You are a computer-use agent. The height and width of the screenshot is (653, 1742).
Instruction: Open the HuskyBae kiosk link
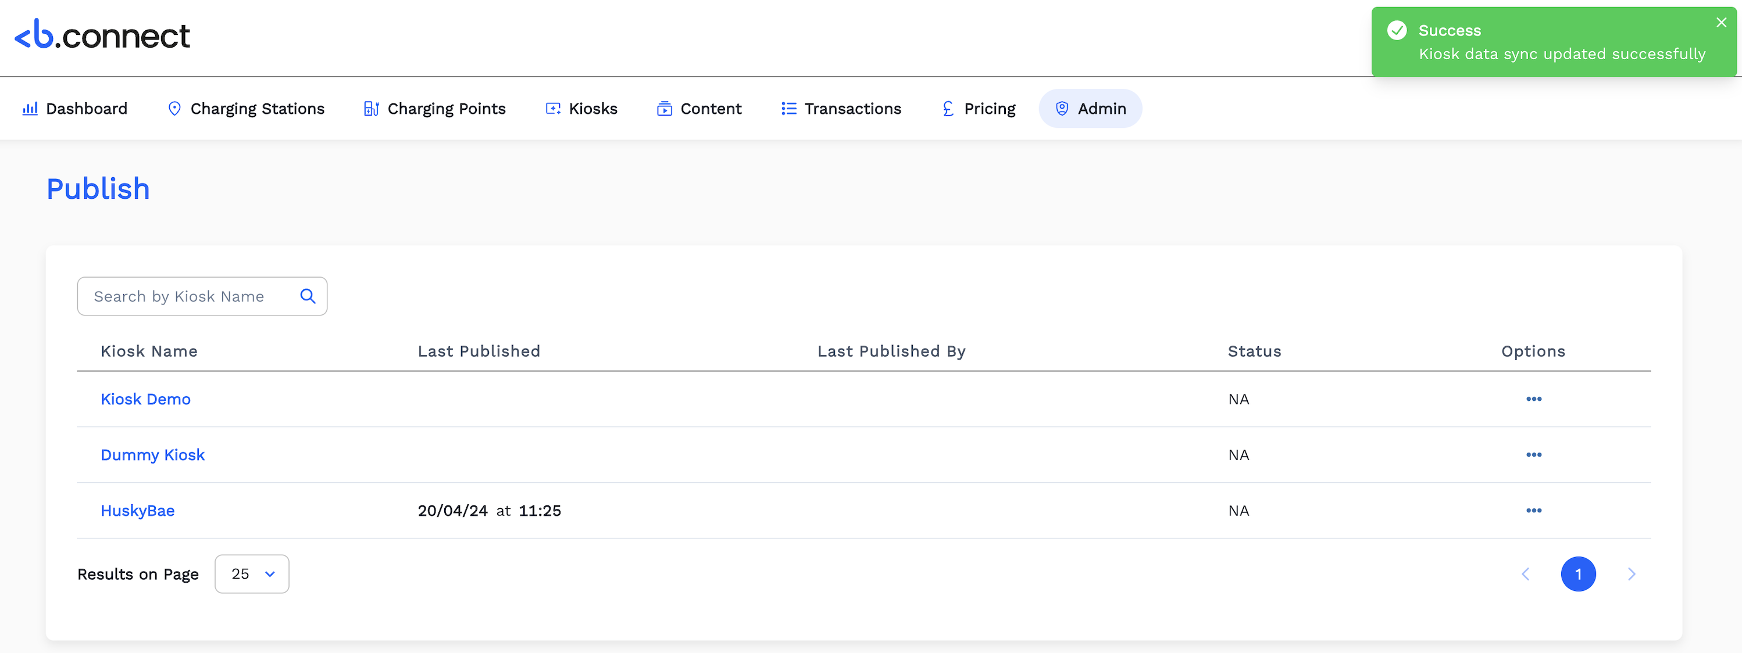137,510
